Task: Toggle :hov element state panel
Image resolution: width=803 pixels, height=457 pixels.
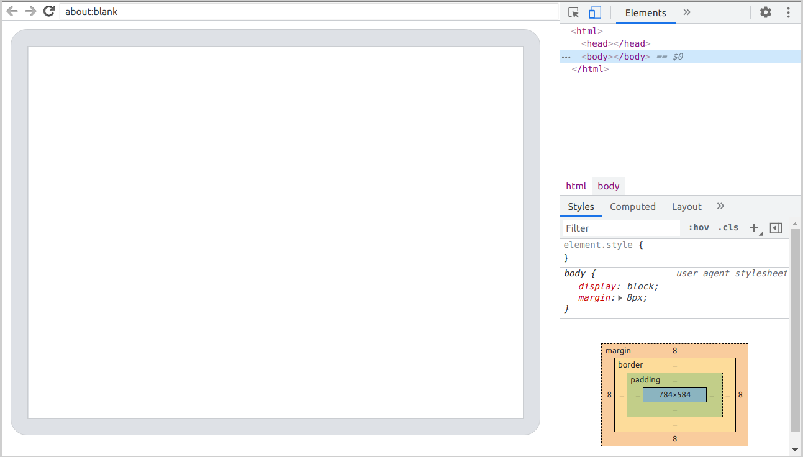Action: [x=699, y=228]
